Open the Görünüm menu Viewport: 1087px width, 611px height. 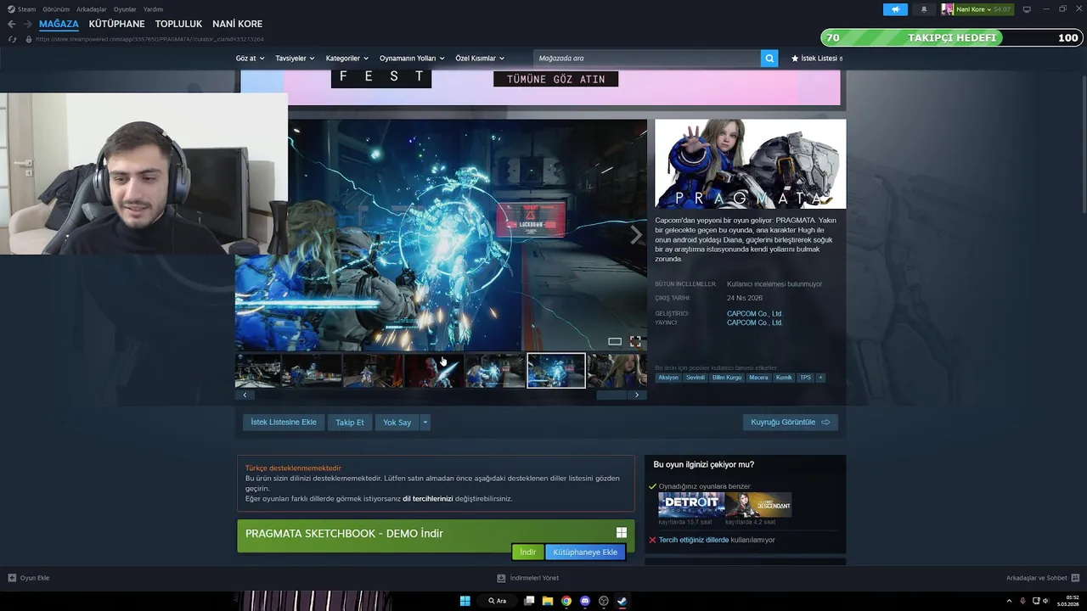coord(56,9)
